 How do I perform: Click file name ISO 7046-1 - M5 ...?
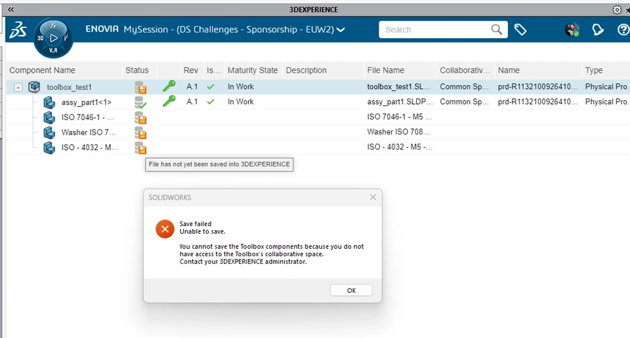(x=400, y=117)
